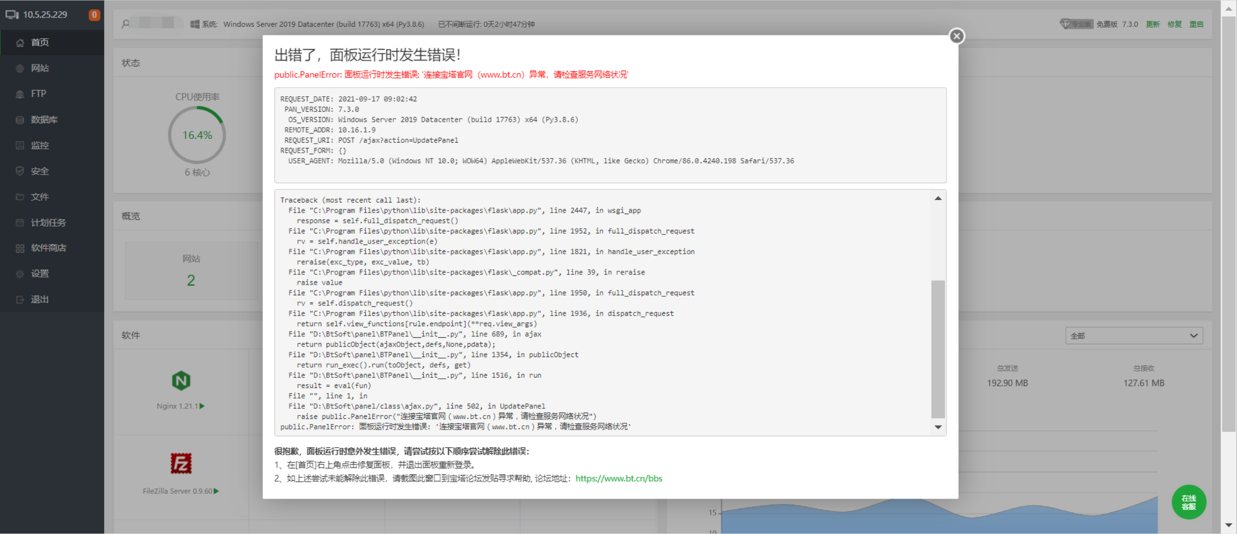The width and height of the screenshot is (1237, 534).
Task: Click the 总接收 127.61 MB value
Action: (1143, 383)
